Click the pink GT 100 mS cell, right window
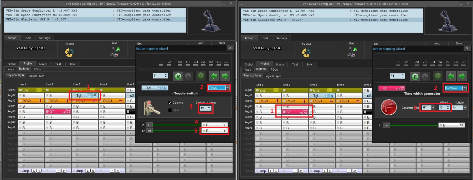The width and height of the screenshot is (473, 180). [x=295, y=112]
